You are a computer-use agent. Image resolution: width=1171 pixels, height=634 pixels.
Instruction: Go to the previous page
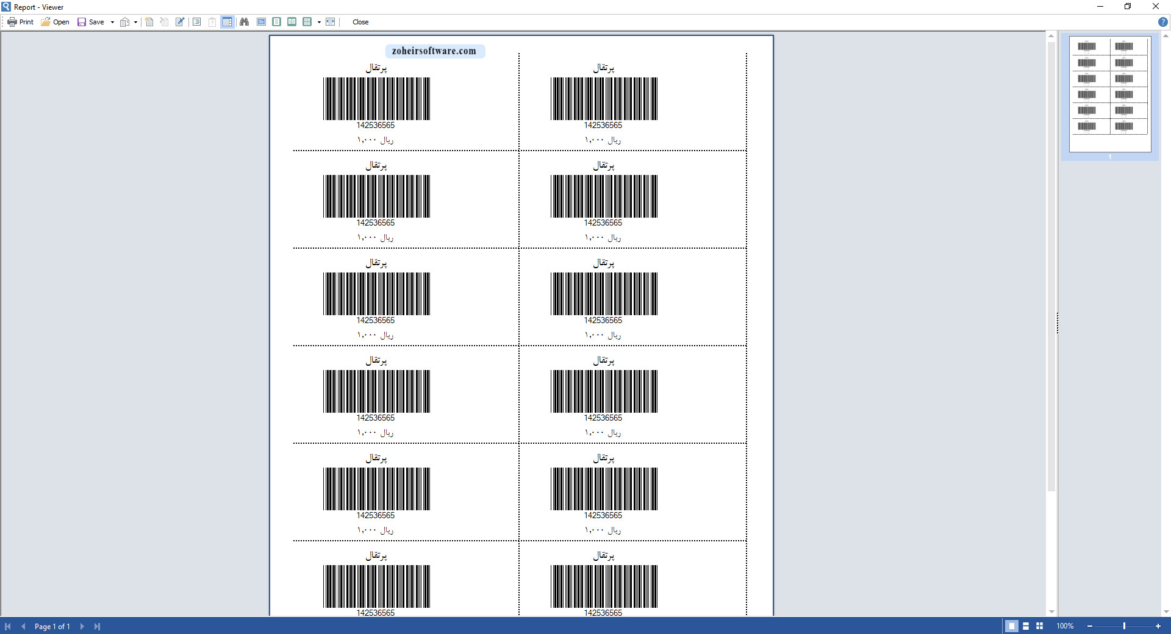pos(23,626)
